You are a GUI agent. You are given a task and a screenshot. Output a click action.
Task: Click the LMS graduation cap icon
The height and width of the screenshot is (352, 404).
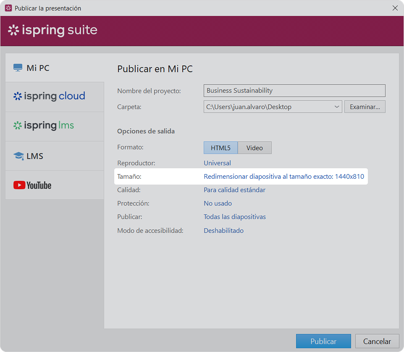tap(18, 156)
